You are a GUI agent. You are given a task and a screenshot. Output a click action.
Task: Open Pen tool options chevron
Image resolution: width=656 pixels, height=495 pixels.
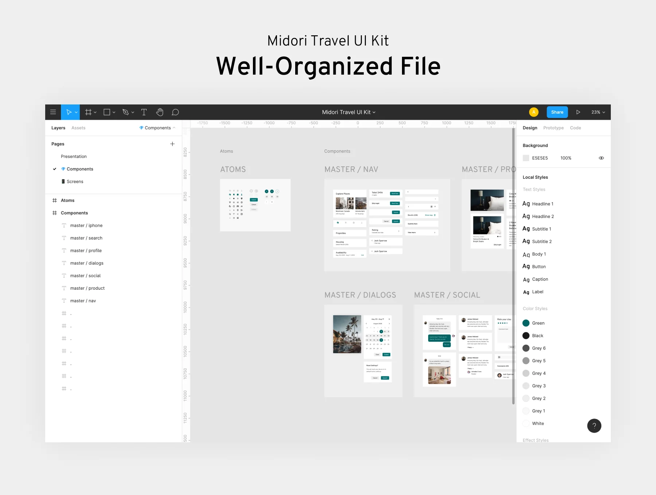tap(133, 112)
